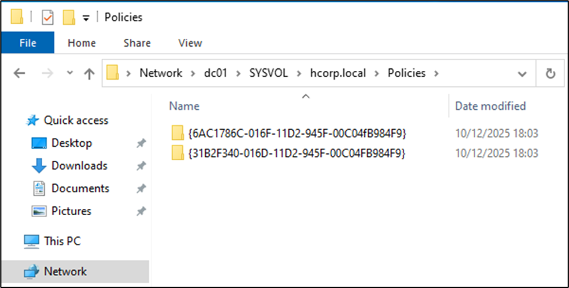Click the Back navigation arrow
This screenshot has width=569, height=288.
[x=19, y=73]
